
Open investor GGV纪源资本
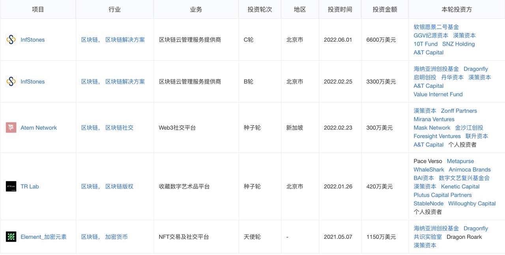[x=431, y=35]
